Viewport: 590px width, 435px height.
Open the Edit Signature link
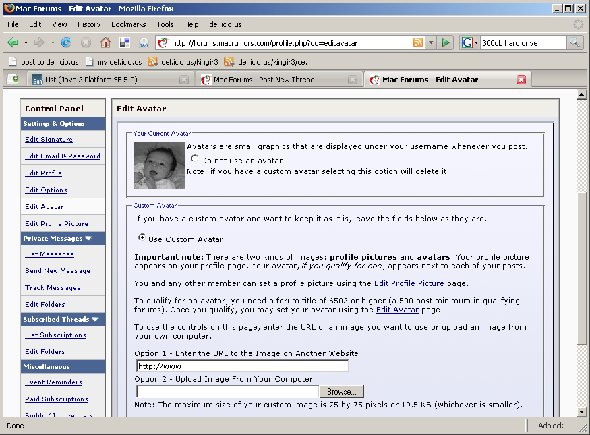[49, 139]
